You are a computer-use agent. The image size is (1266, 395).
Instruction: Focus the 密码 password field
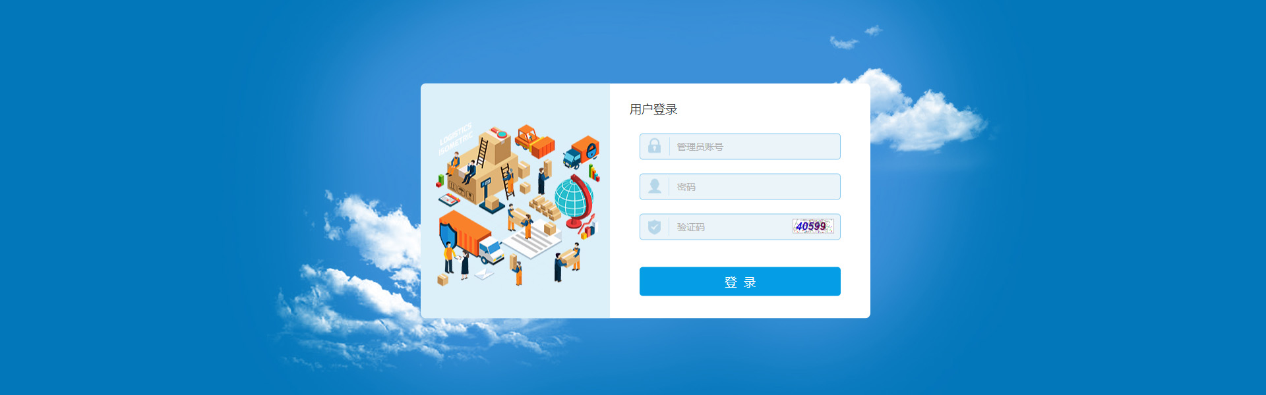point(740,186)
